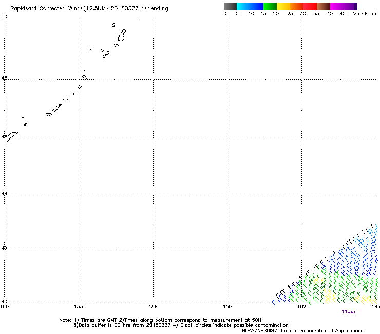The image size is (380, 334).
Task: Click the 159 longitude axis label
Action: coord(227,307)
